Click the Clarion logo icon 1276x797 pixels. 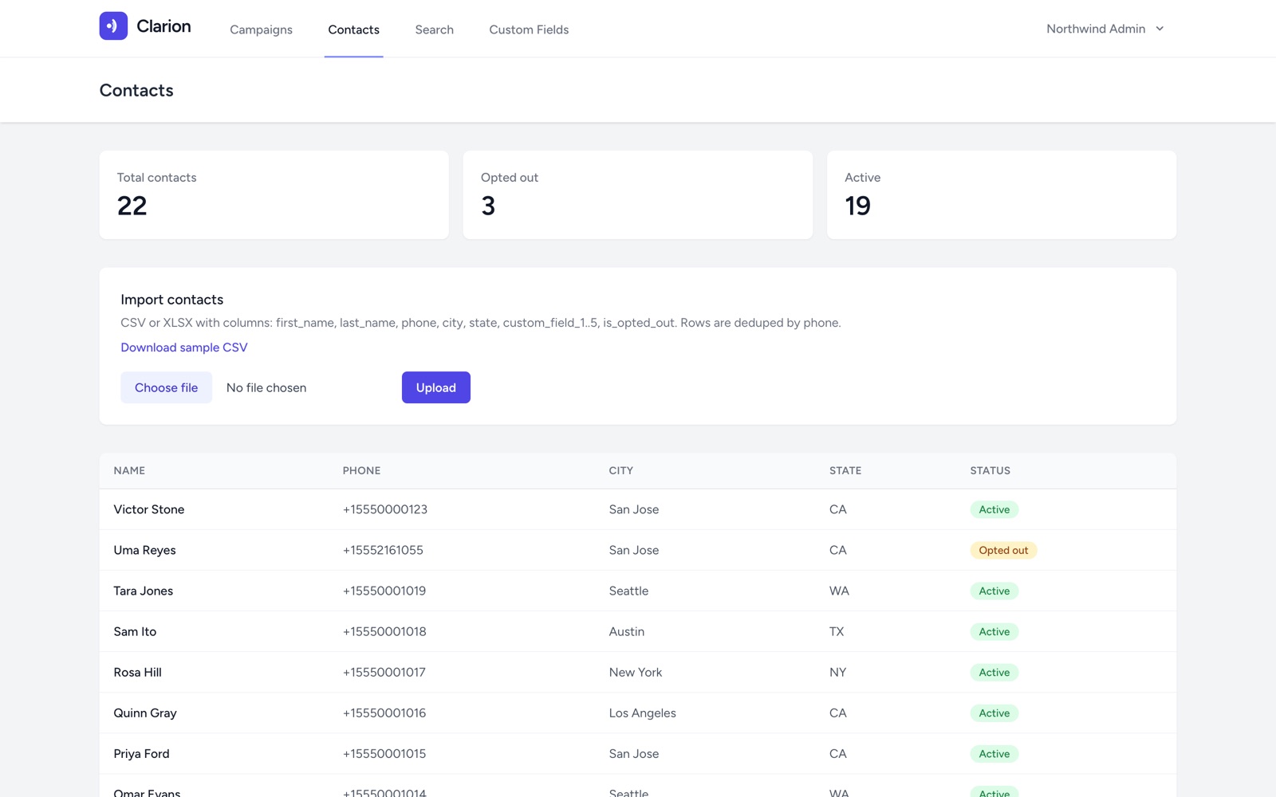tap(113, 26)
